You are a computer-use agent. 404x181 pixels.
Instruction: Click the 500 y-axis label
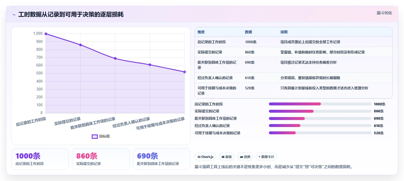(39, 73)
